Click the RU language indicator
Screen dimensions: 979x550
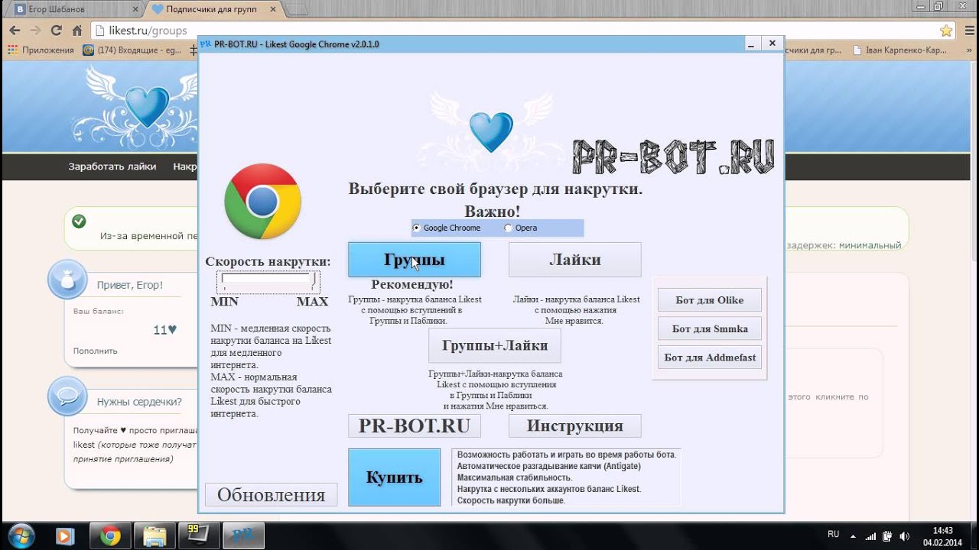(x=834, y=534)
